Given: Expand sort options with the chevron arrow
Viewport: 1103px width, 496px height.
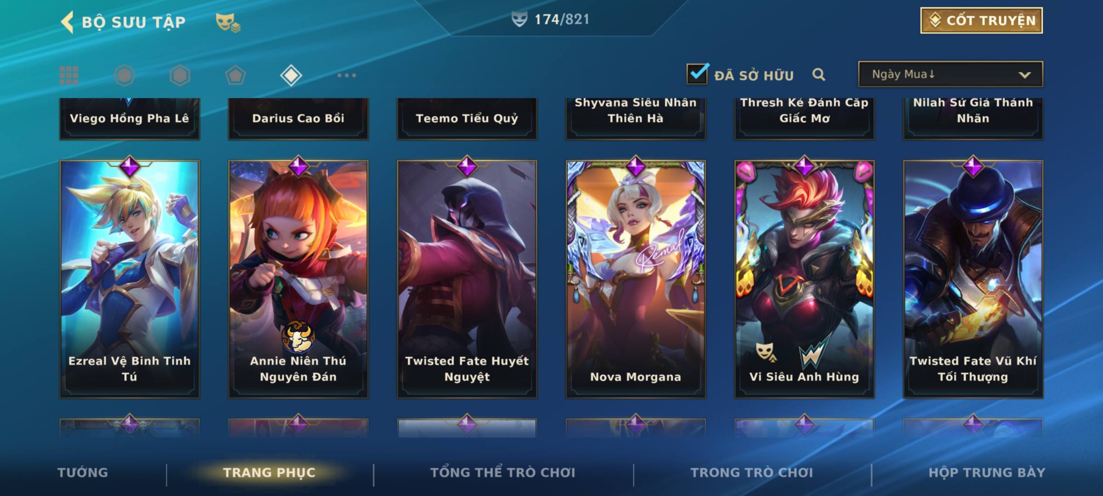Looking at the screenshot, I should pyautogui.click(x=1024, y=75).
